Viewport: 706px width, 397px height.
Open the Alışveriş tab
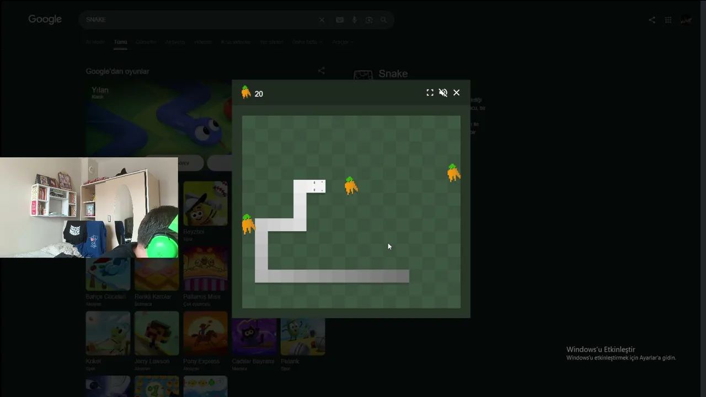pyautogui.click(x=175, y=42)
